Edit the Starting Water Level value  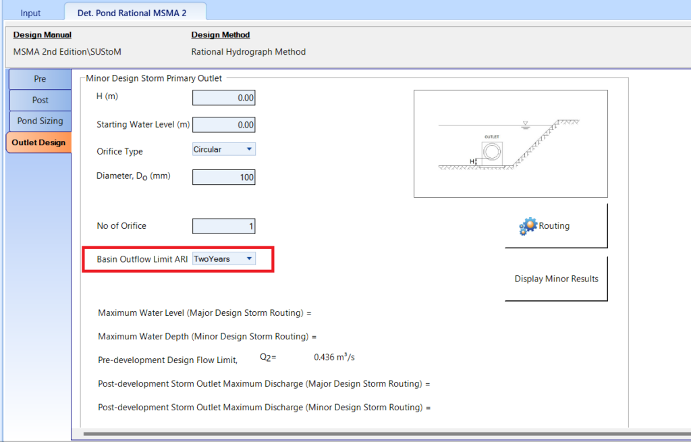tap(223, 124)
